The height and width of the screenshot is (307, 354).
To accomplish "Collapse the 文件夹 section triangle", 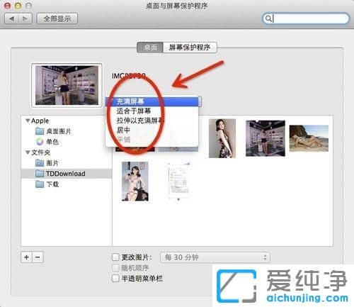I will pyautogui.click(x=28, y=152).
